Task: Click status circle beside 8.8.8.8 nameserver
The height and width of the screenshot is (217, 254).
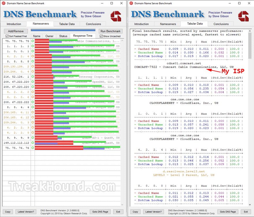Action: [33, 61]
